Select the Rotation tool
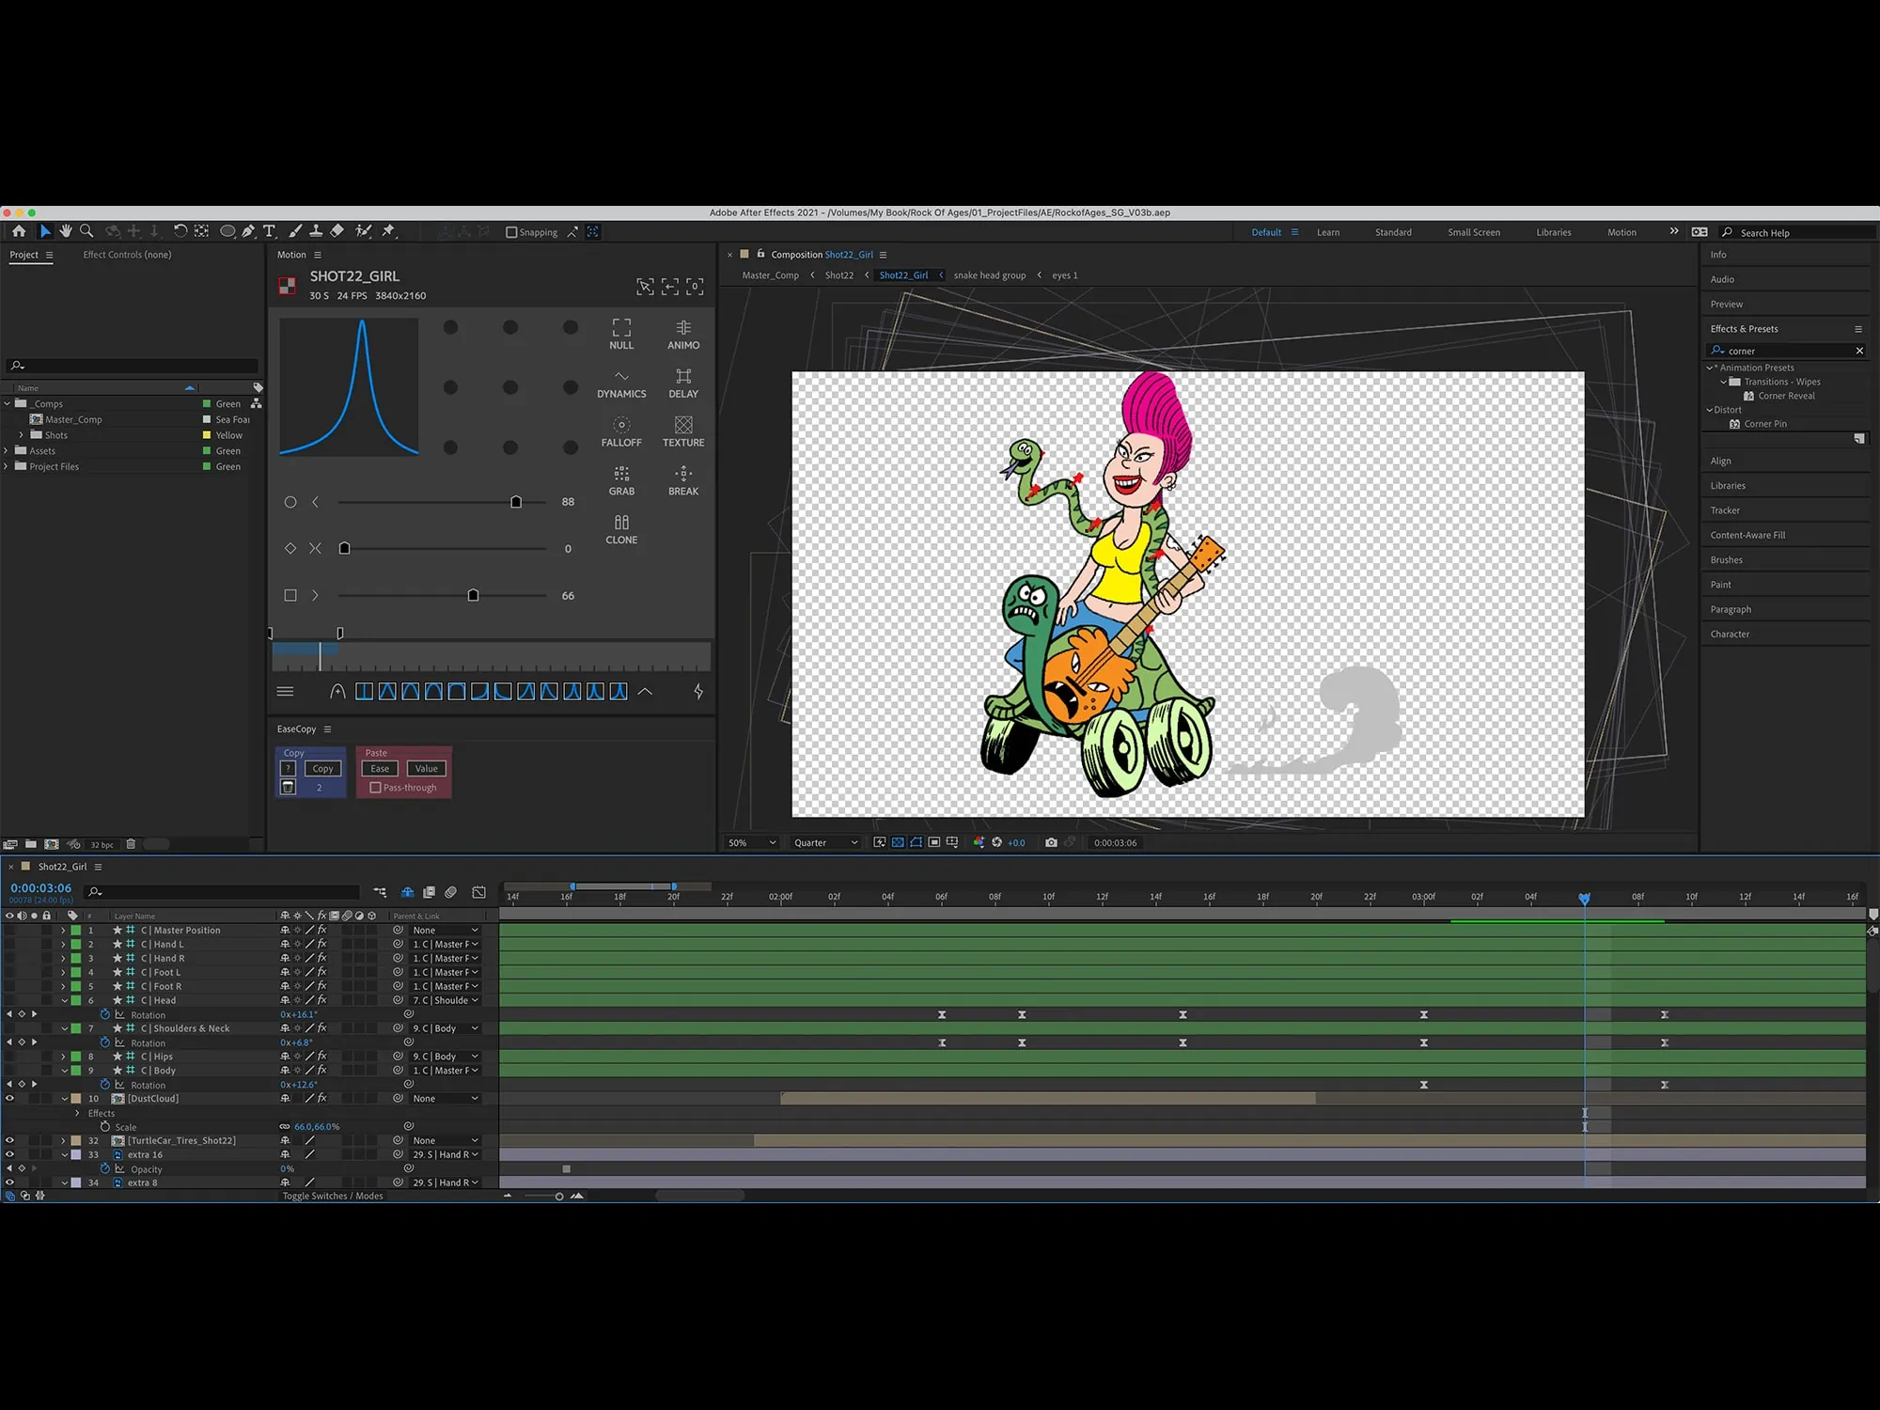The width and height of the screenshot is (1880, 1410). pos(180,231)
